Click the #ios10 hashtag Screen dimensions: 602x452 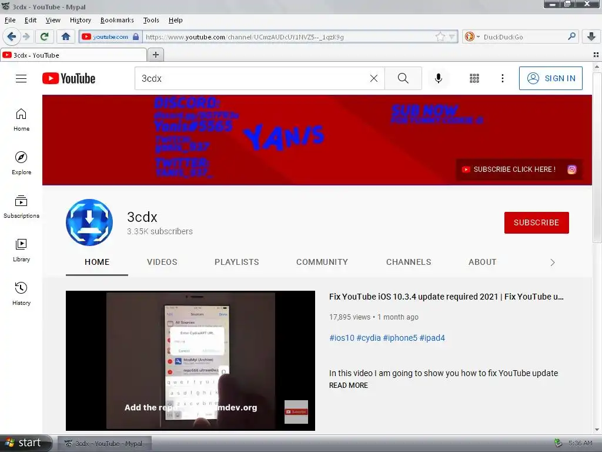point(342,338)
